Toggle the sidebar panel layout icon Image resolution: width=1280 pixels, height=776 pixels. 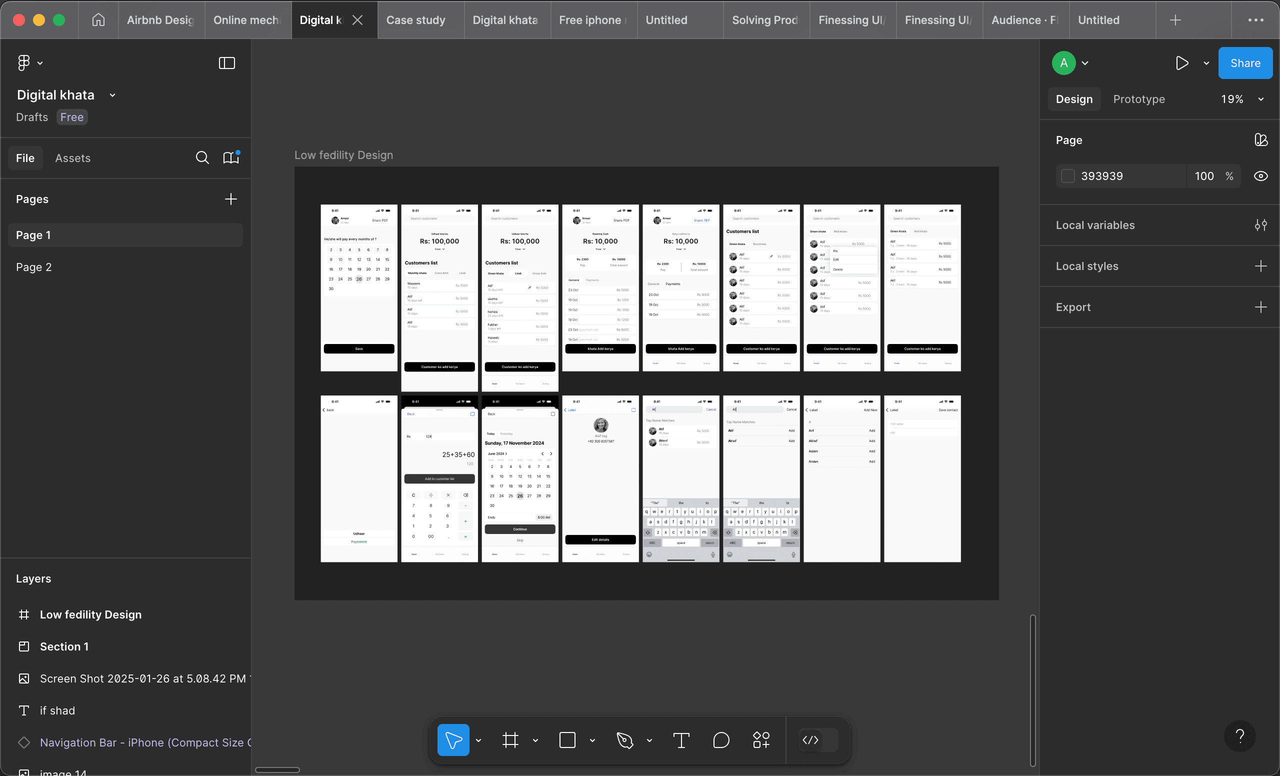click(x=226, y=63)
